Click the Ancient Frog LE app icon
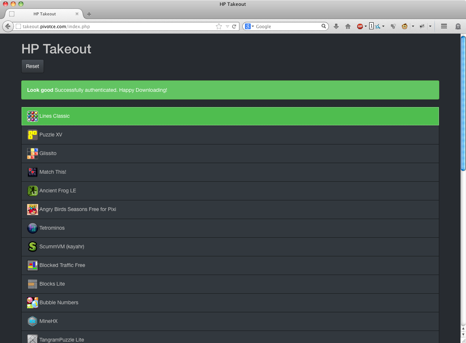The image size is (466, 343). (x=33, y=191)
